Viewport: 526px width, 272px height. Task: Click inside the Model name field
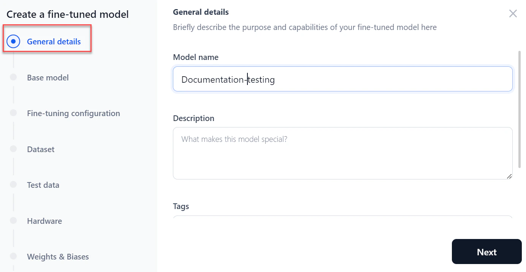click(x=342, y=79)
